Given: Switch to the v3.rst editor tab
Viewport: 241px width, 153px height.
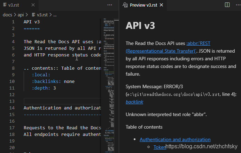Looking at the screenshot, I should pyautogui.click(x=14, y=5).
